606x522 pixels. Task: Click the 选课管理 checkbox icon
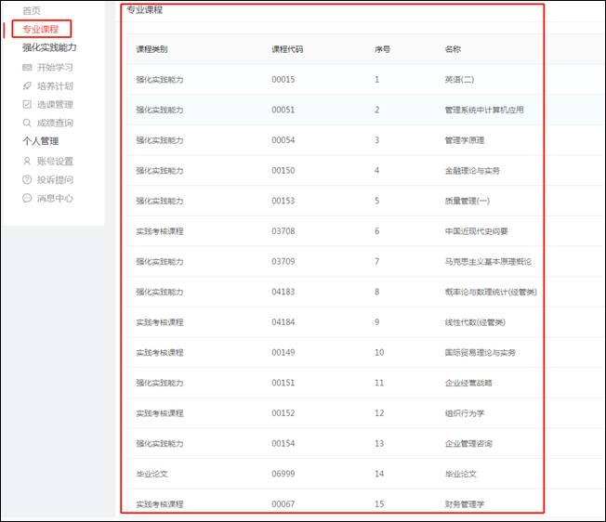pyautogui.click(x=27, y=105)
